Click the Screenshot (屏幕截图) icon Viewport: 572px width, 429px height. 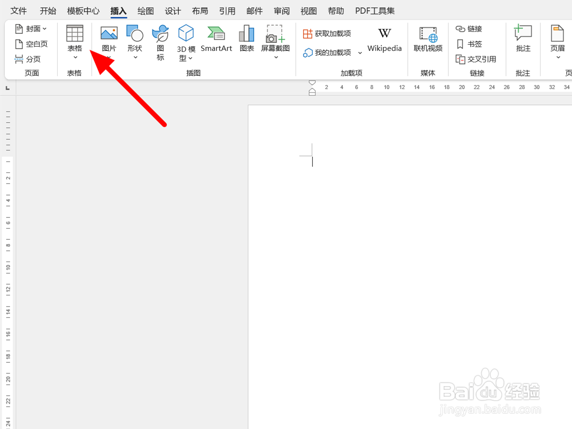[276, 33]
